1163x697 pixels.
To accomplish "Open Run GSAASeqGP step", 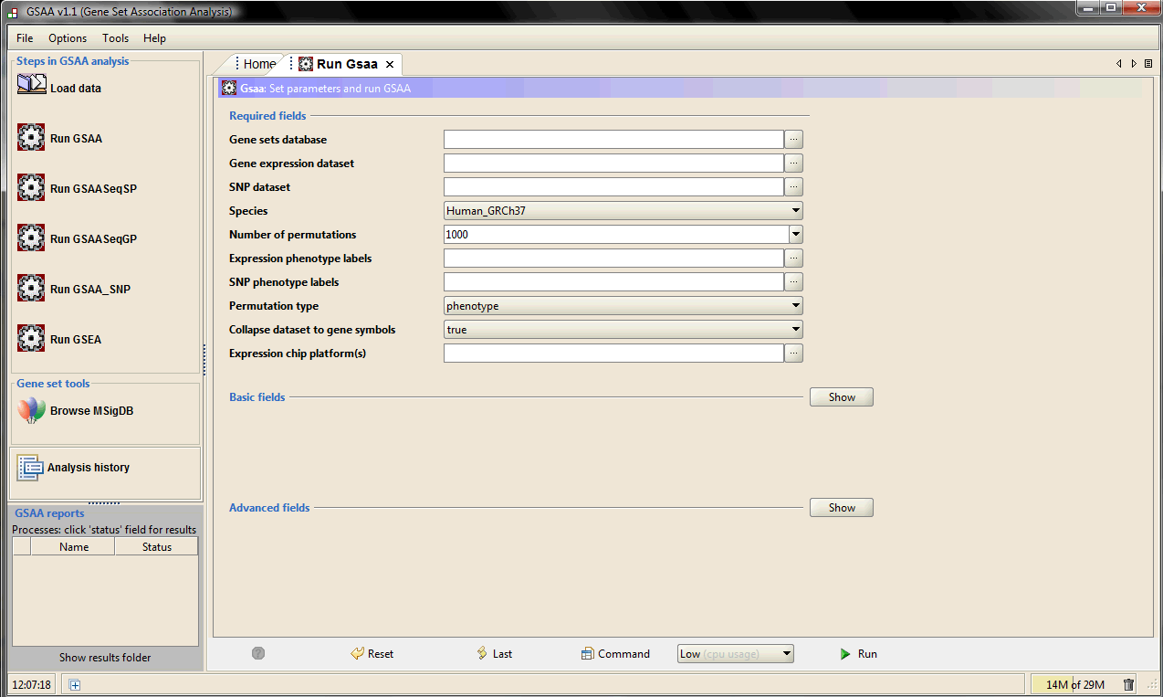I will 77,238.
